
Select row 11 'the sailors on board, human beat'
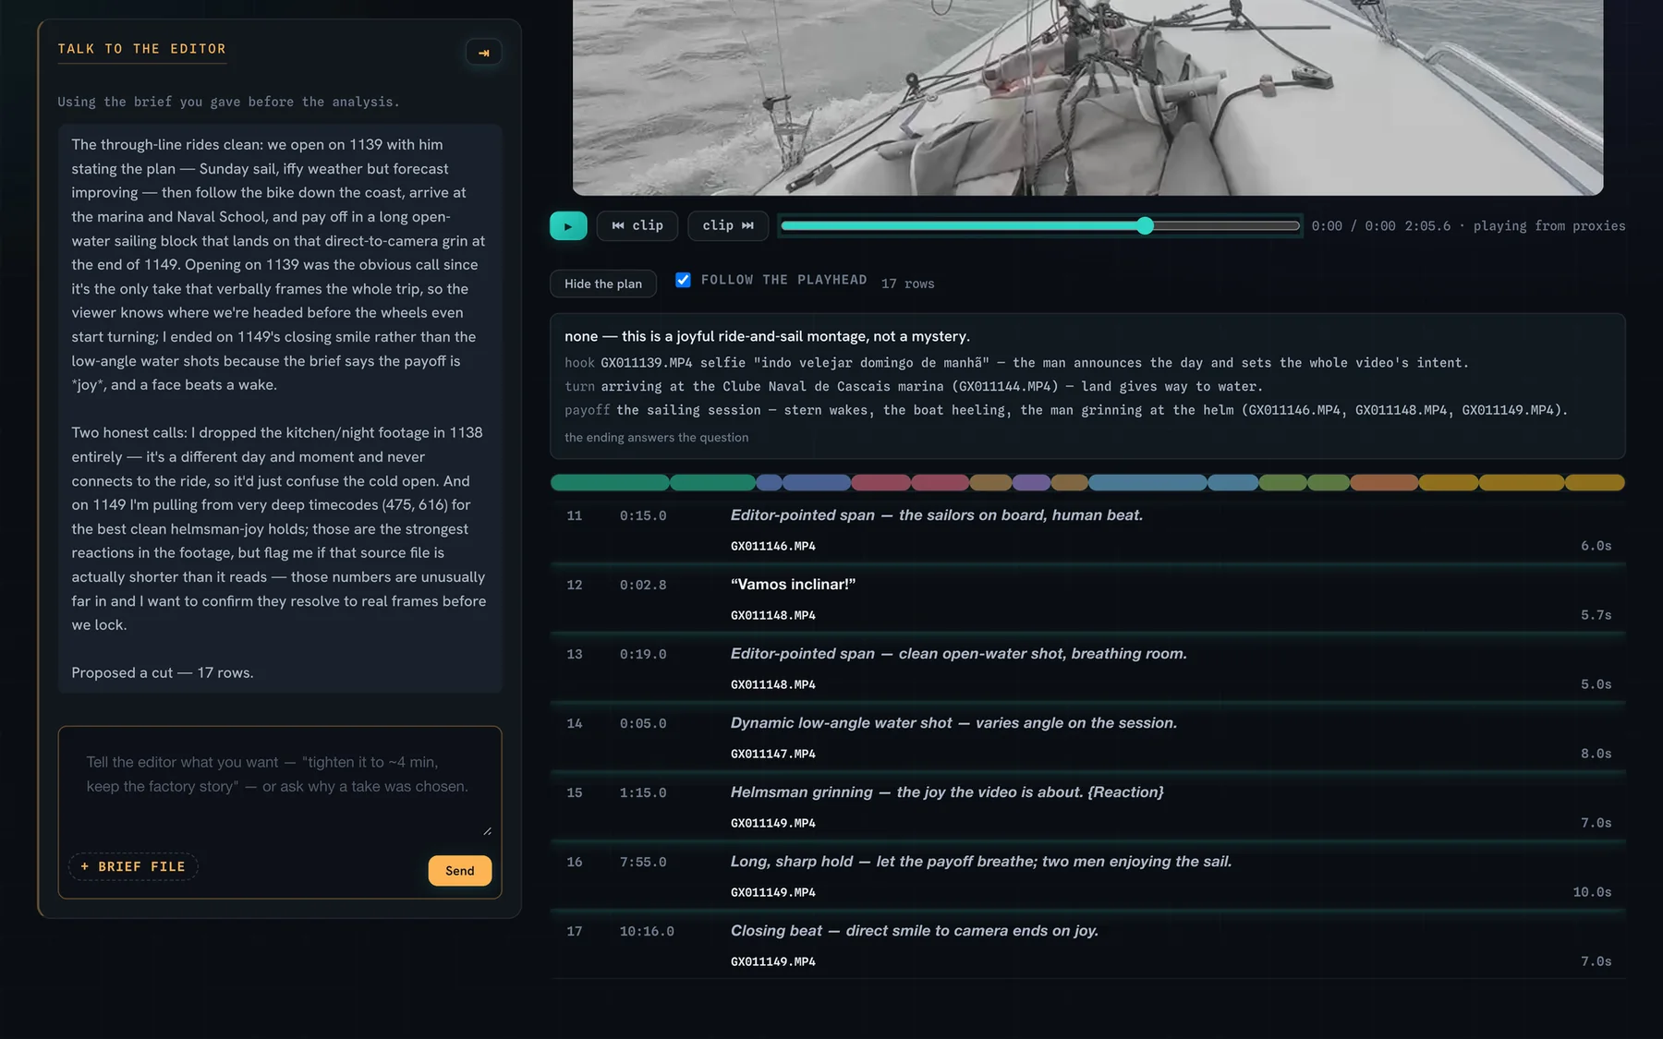coord(1087,529)
